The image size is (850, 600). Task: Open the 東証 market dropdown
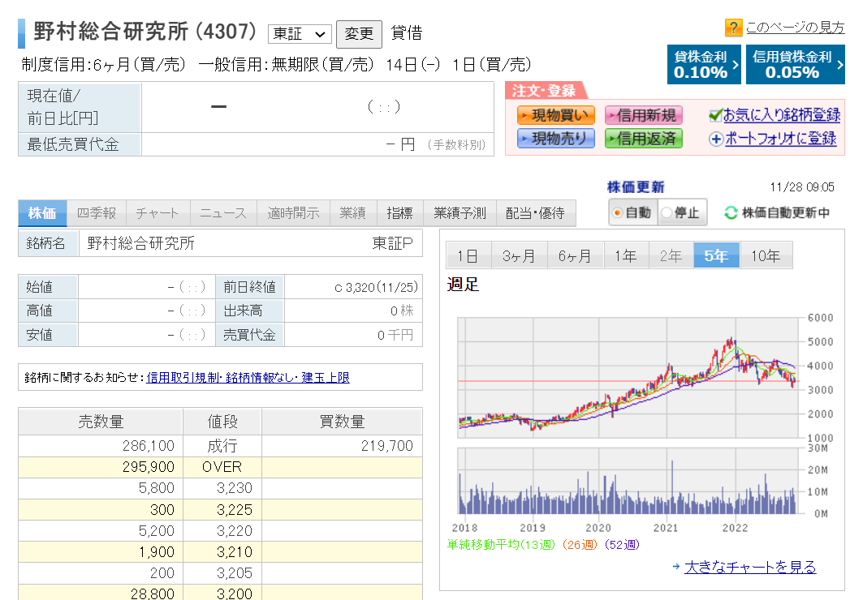click(300, 34)
